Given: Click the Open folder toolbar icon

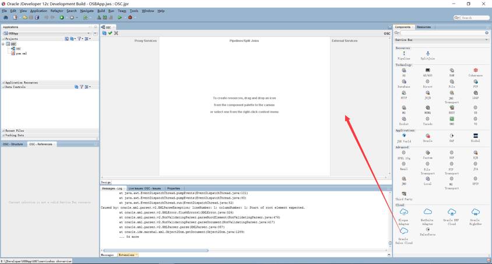Looking at the screenshot, I should (25, 17).
